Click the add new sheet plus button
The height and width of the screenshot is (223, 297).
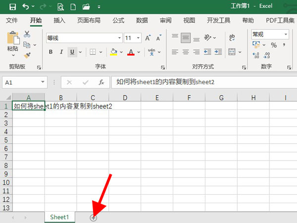(93, 218)
